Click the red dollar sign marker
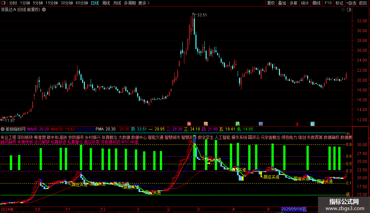Screen dimensions: 370x213 pyautogui.click(x=297, y=124)
